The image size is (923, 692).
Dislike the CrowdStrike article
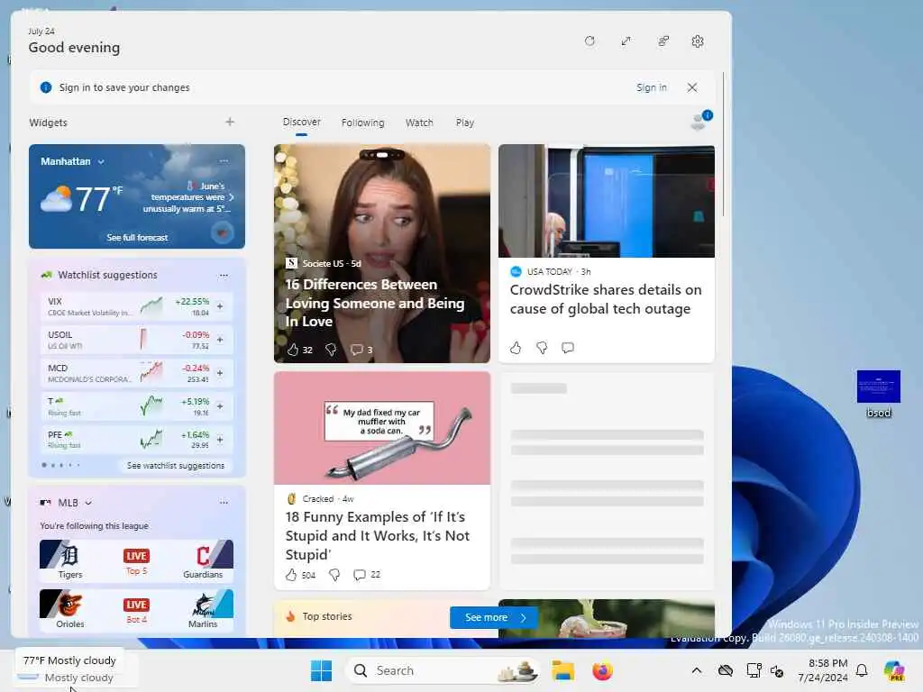542,348
